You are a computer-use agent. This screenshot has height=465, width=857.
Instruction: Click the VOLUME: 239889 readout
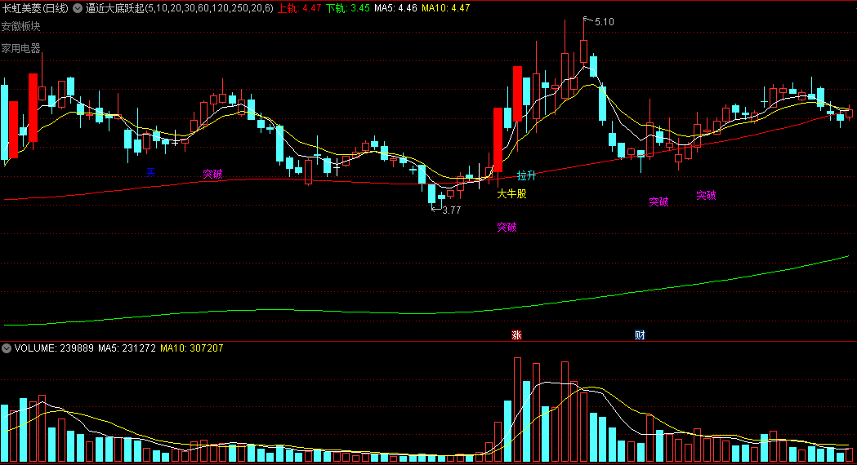[54, 348]
